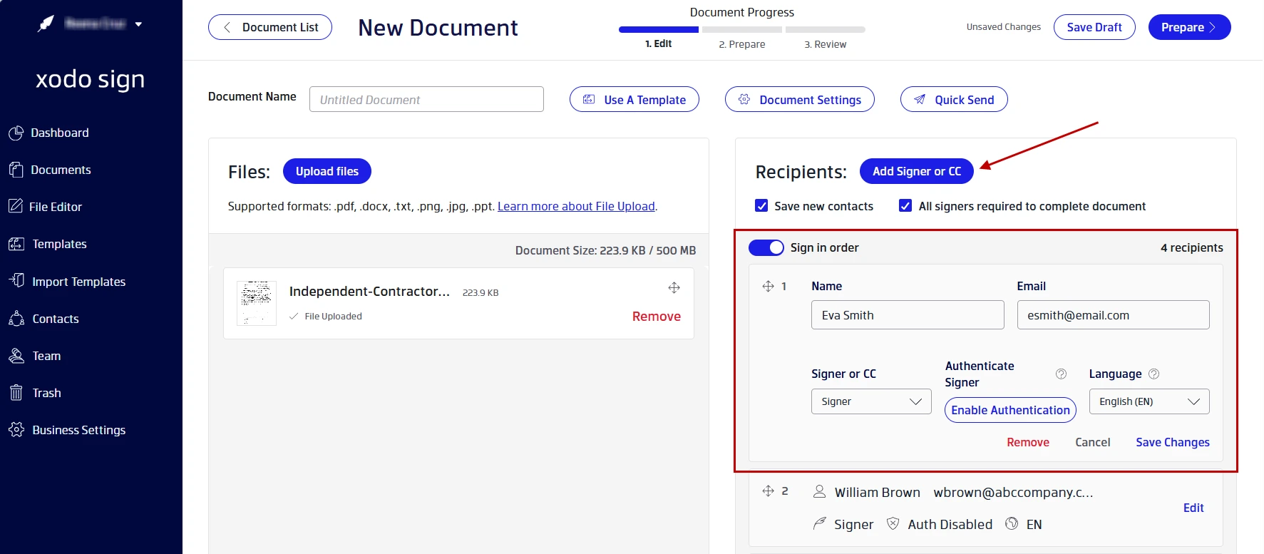Open Learn more about File Upload link

576,206
